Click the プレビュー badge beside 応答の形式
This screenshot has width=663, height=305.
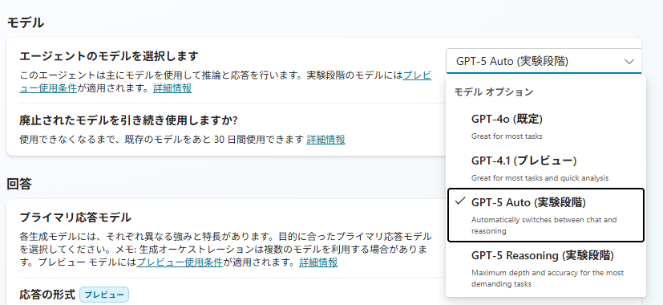click(x=104, y=295)
